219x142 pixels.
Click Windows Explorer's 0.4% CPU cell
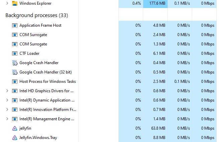[x=136, y=3]
